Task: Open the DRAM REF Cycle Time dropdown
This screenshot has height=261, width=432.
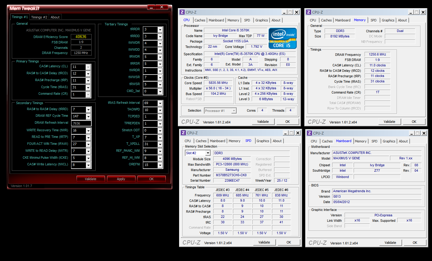Action: (x=88, y=116)
